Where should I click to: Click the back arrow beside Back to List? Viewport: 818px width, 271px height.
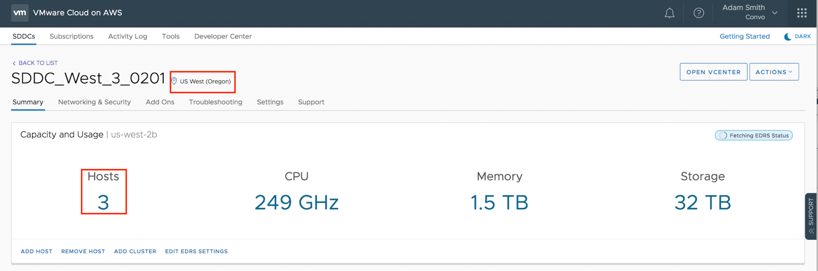14,63
